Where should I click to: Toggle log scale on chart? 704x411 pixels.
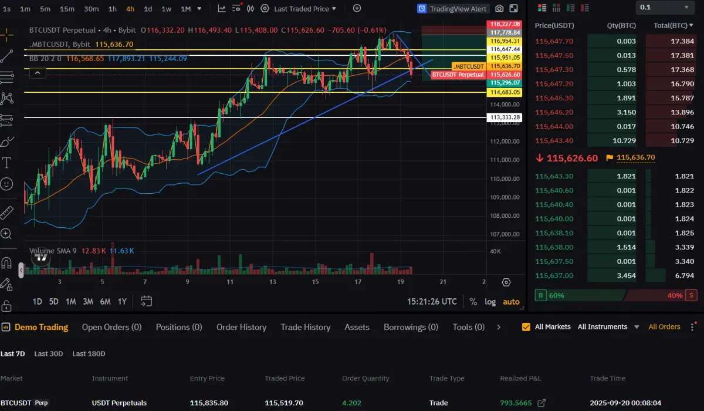click(490, 301)
